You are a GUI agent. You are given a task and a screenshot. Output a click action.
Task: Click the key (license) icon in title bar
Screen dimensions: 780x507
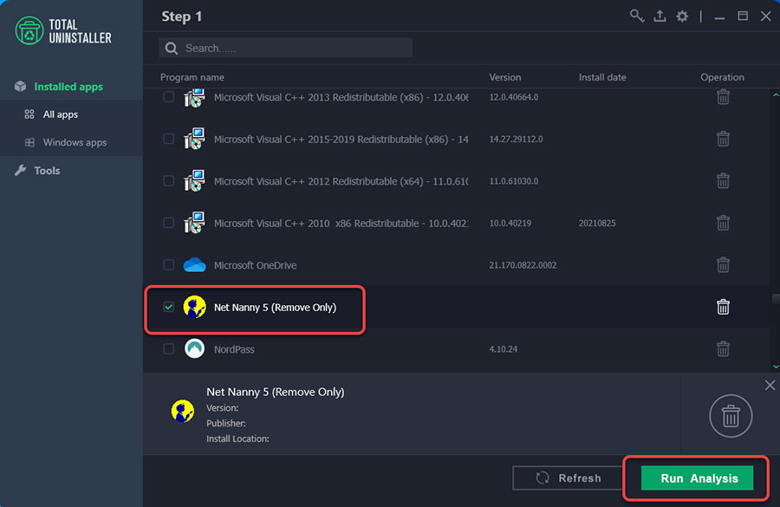[x=637, y=16]
